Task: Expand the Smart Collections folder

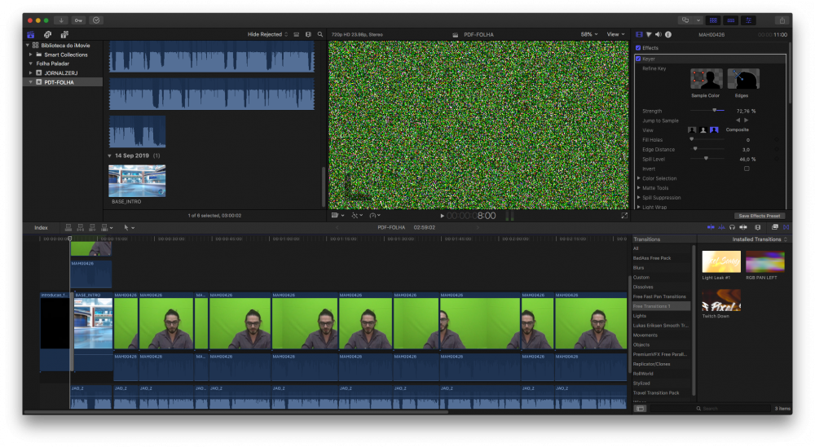Action: click(x=31, y=55)
